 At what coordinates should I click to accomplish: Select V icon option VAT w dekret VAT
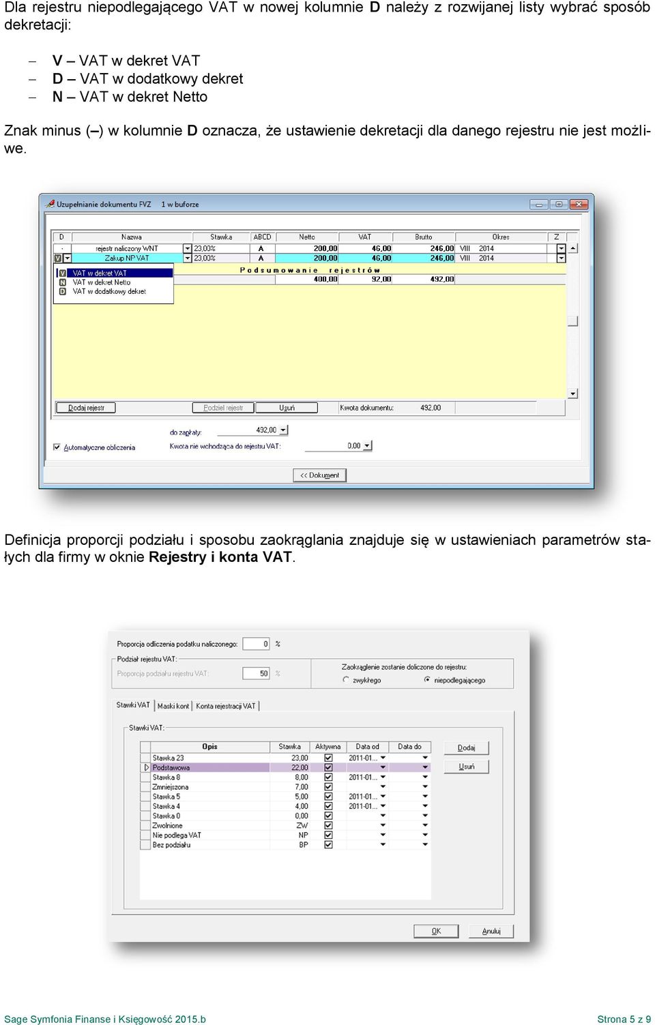coord(62,273)
